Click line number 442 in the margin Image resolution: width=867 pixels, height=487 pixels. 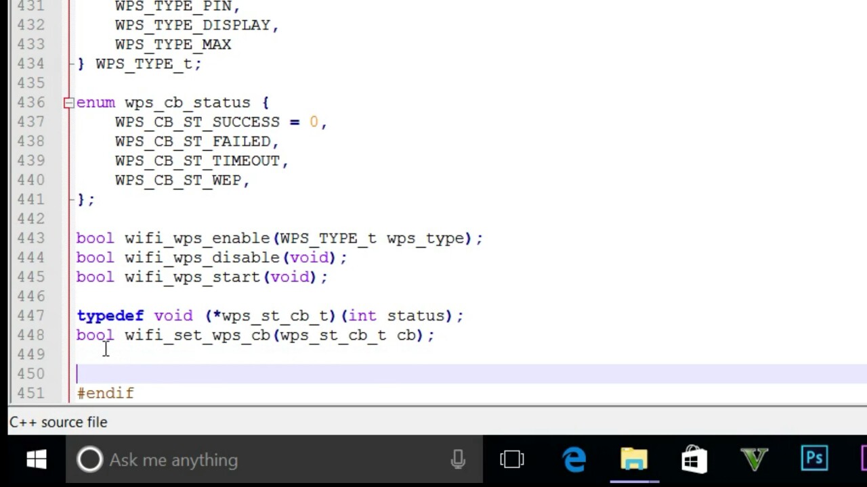(30, 219)
